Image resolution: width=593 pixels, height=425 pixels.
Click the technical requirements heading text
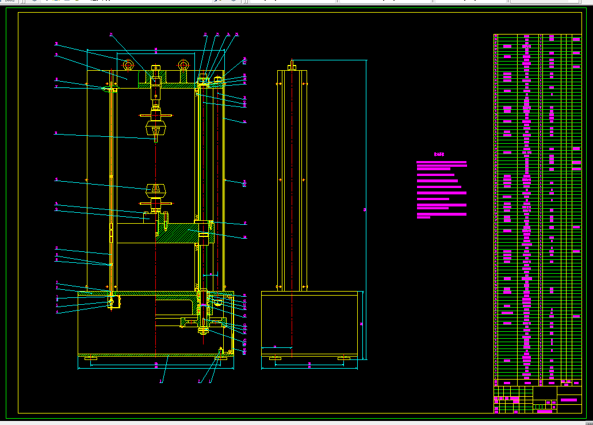tap(439, 154)
